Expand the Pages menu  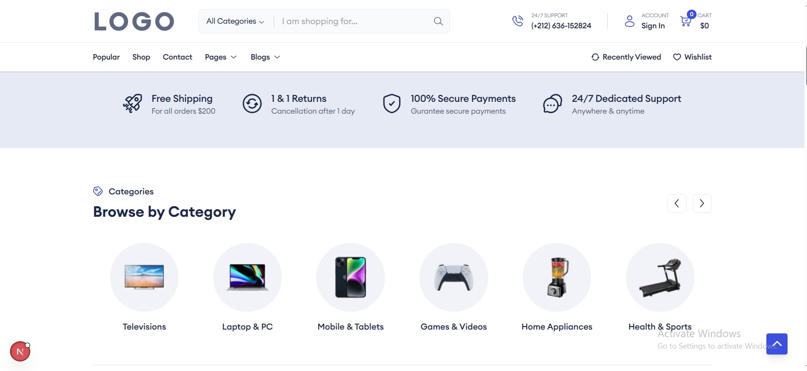[220, 57]
